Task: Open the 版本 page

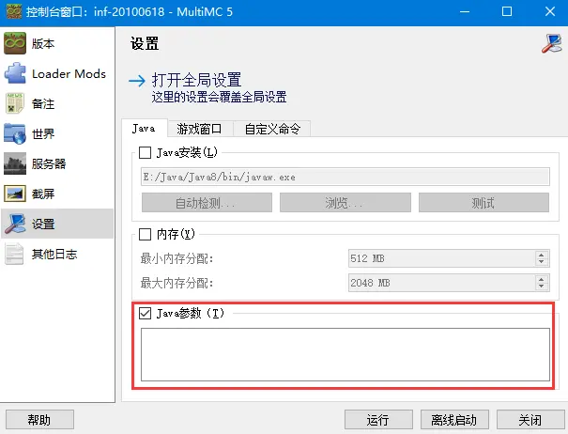Action: point(57,43)
